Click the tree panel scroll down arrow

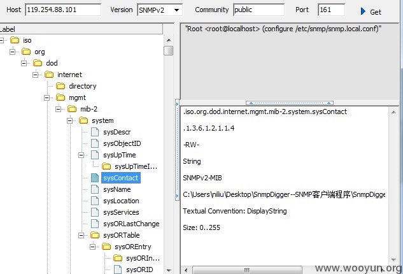coord(169,270)
